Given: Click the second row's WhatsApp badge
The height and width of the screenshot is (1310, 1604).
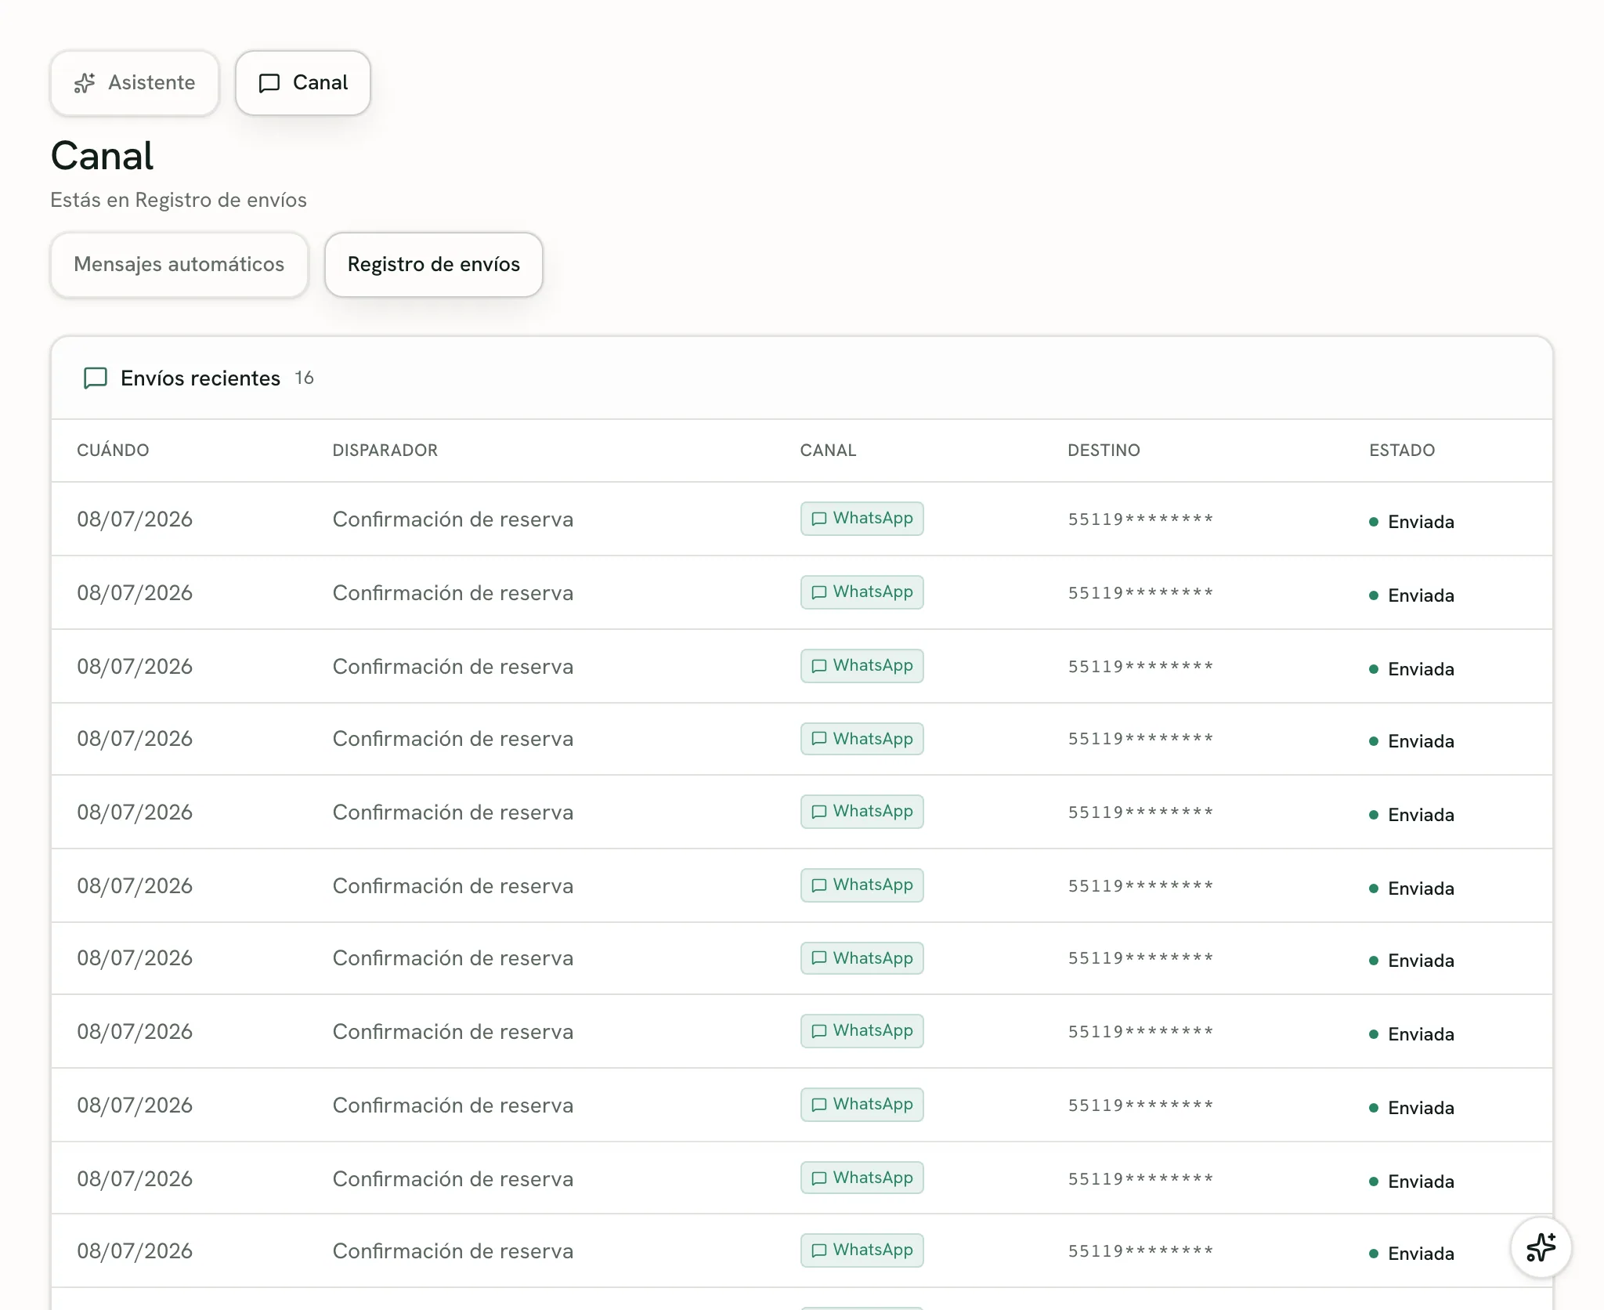Looking at the screenshot, I should pos(862,592).
